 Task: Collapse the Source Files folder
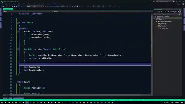point(157,27)
